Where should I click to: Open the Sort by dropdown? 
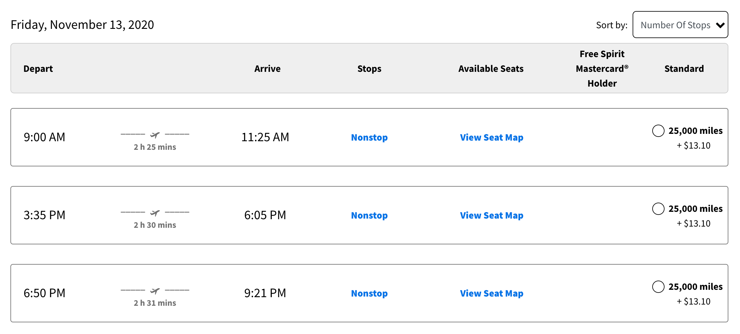click(680, 25)
